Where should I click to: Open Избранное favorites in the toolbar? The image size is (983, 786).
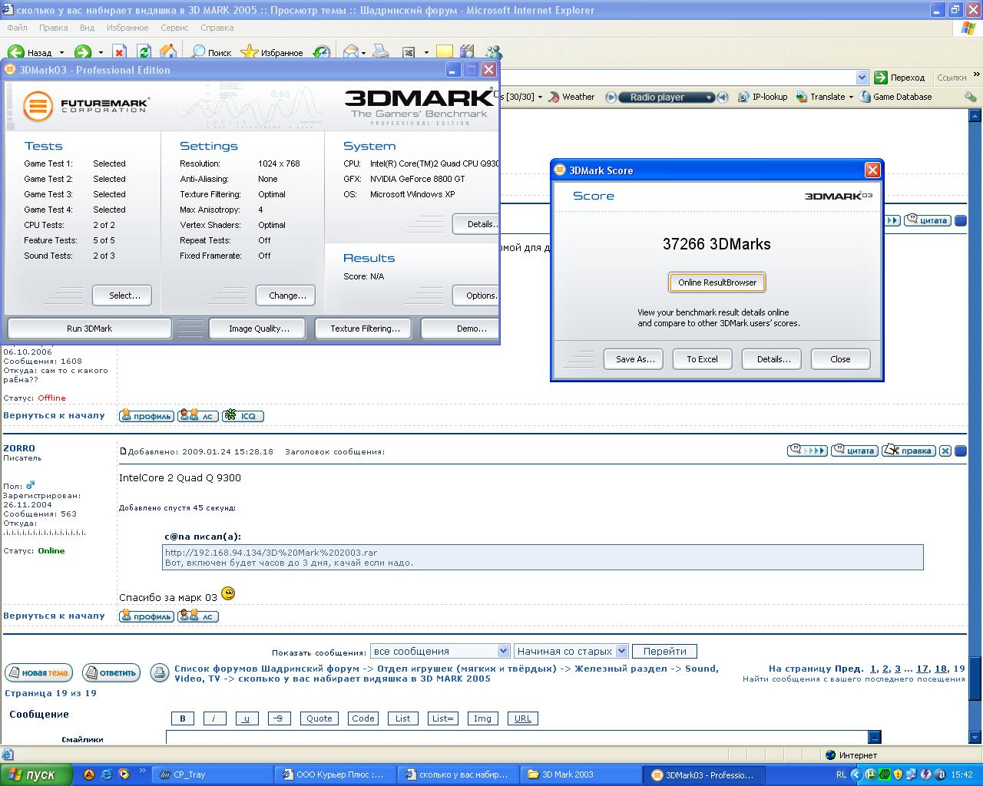273,53
